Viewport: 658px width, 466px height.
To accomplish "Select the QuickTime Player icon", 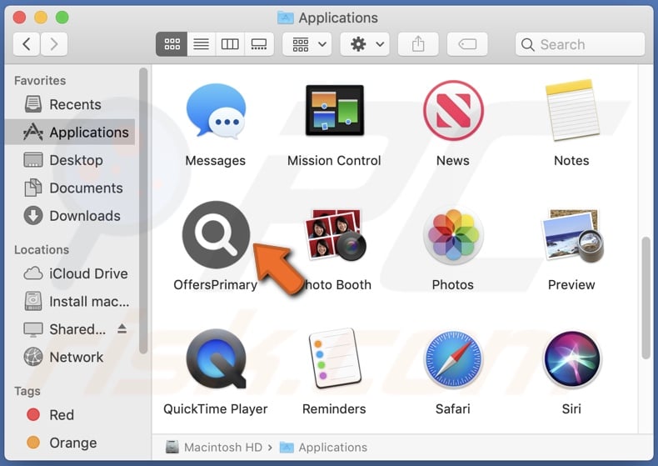I will point(216,359).
